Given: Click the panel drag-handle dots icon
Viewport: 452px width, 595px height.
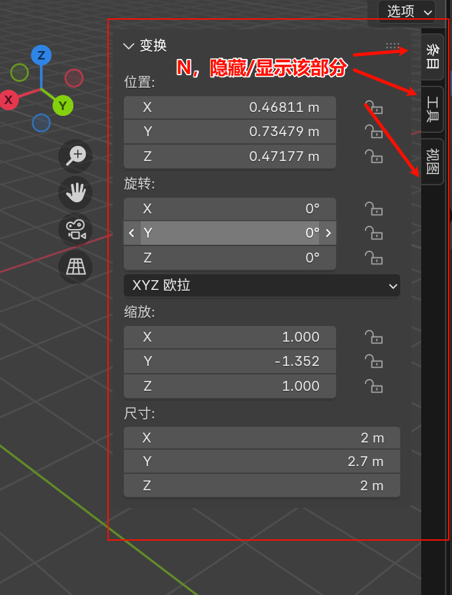Looking at the screenshot, I should [x=392, y=46].
